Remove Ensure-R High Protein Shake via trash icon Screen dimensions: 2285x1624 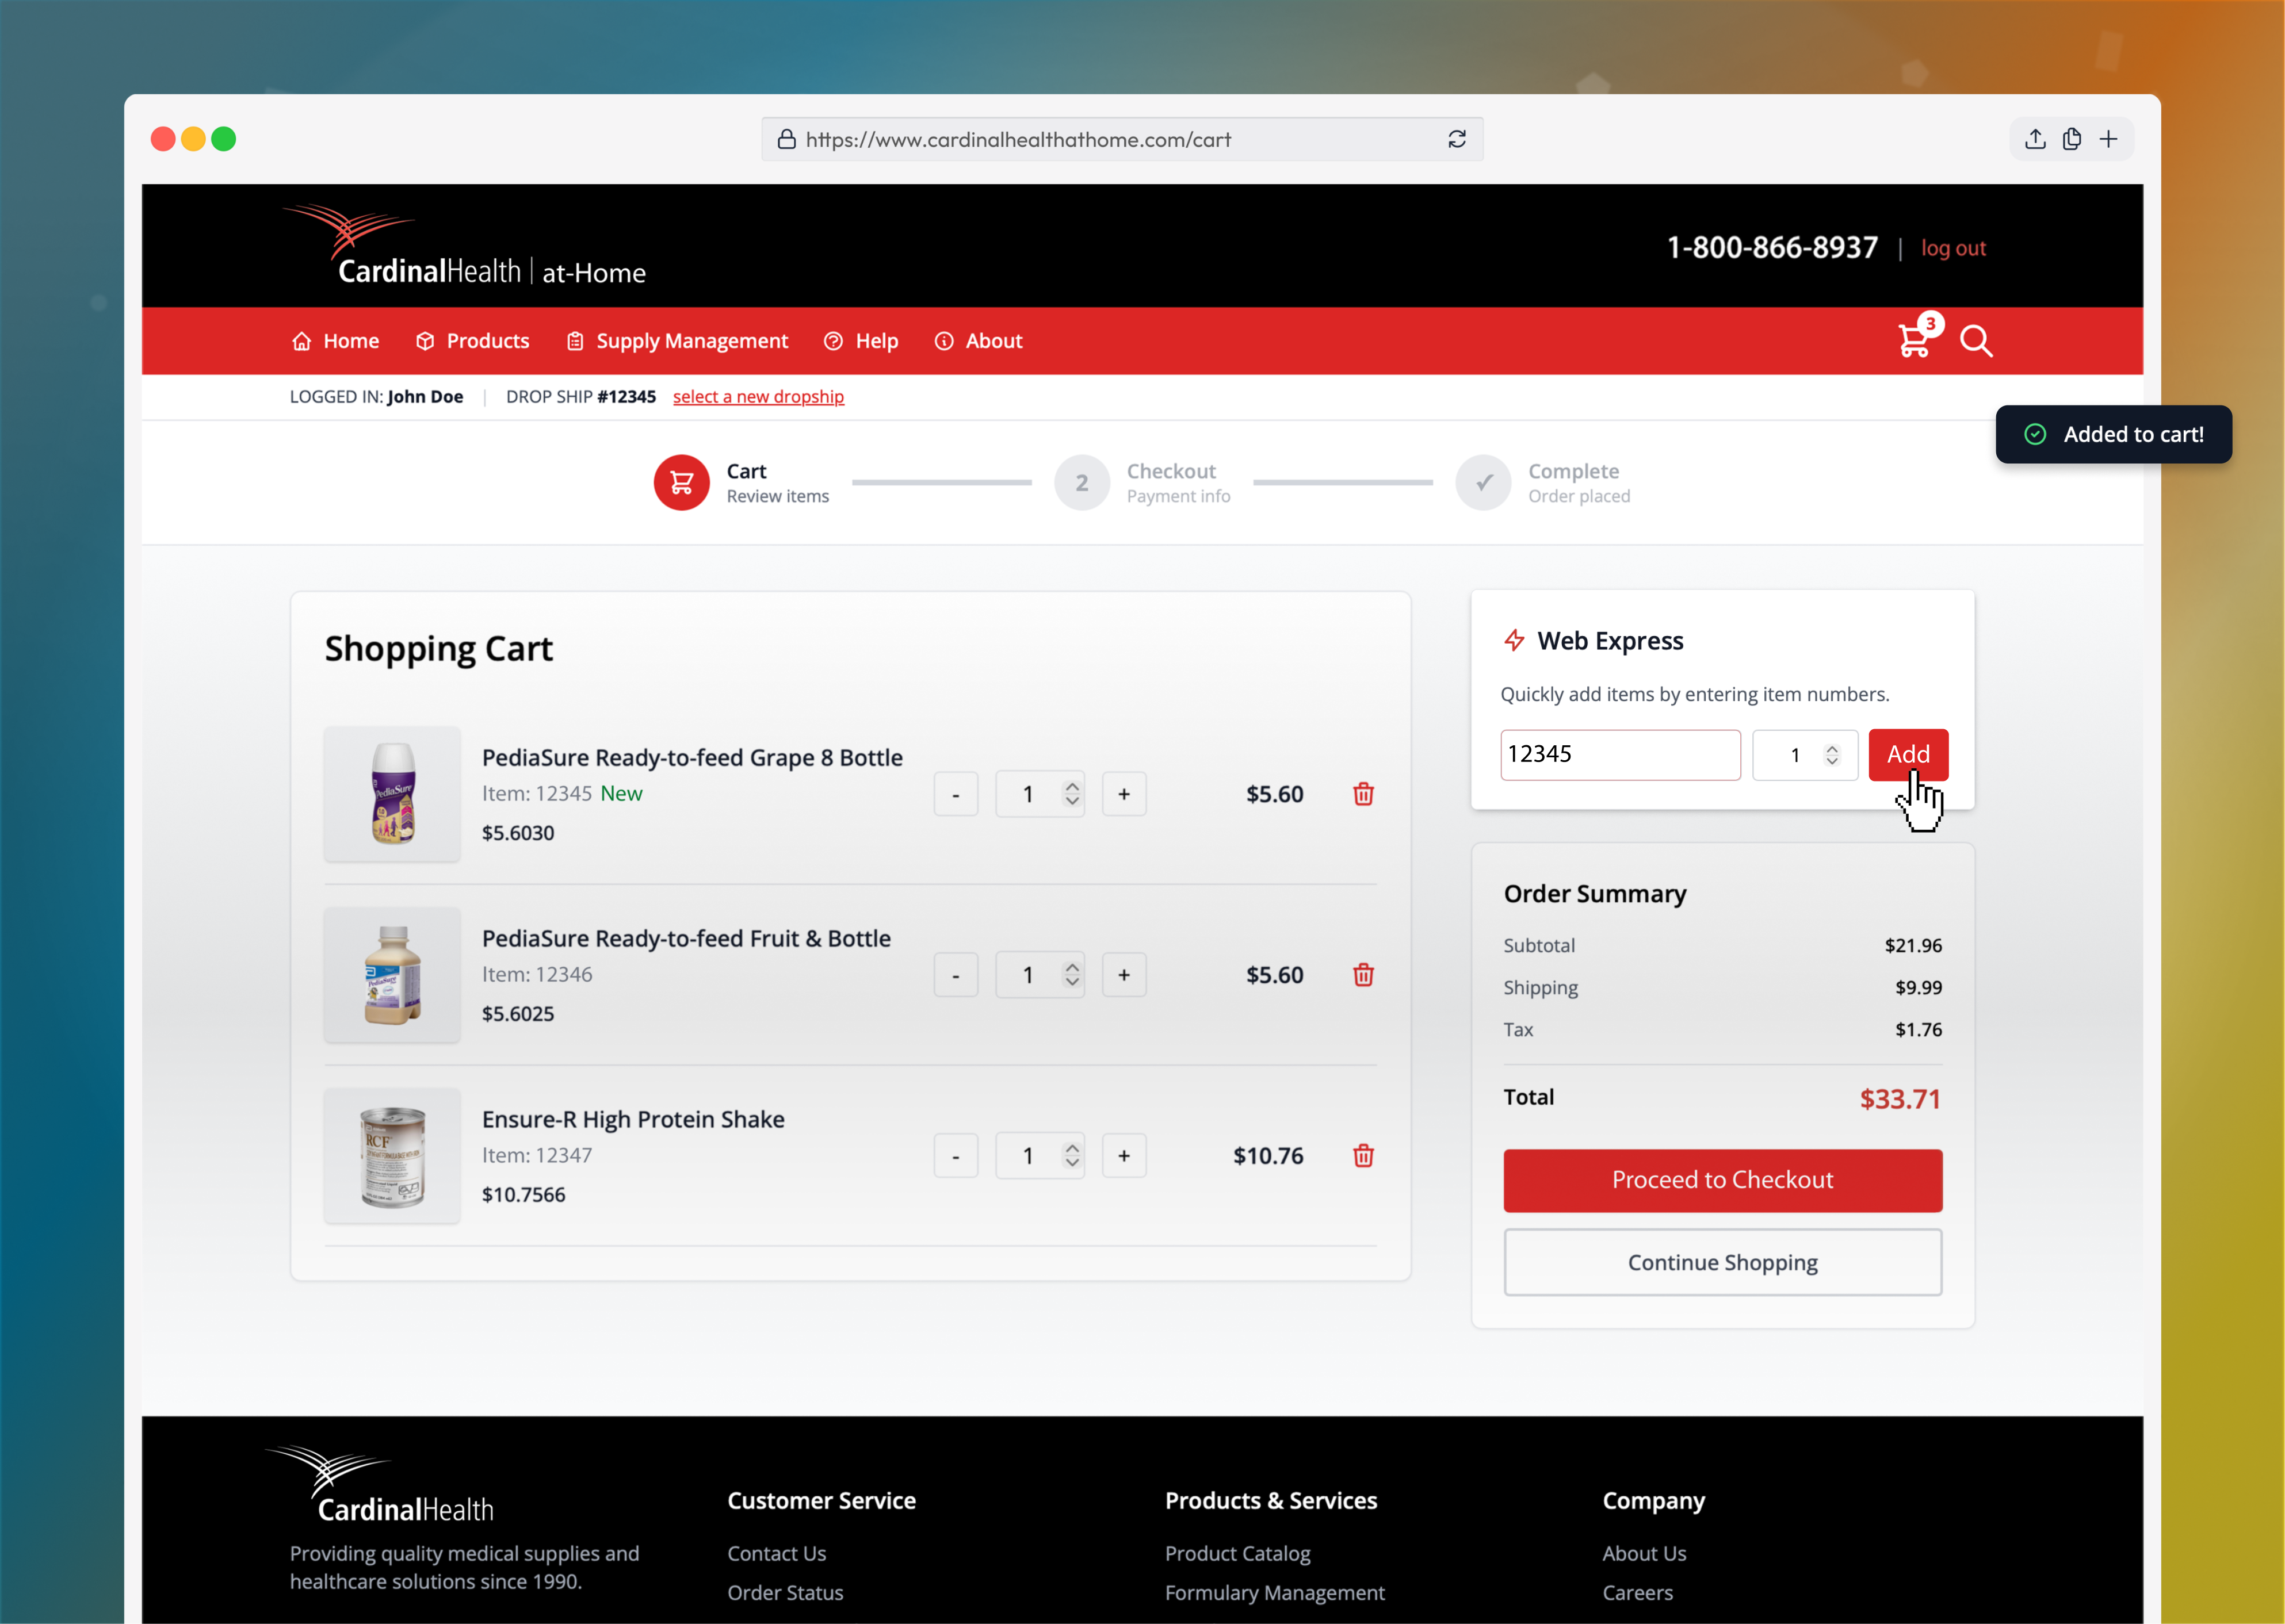[1363, 1156]
